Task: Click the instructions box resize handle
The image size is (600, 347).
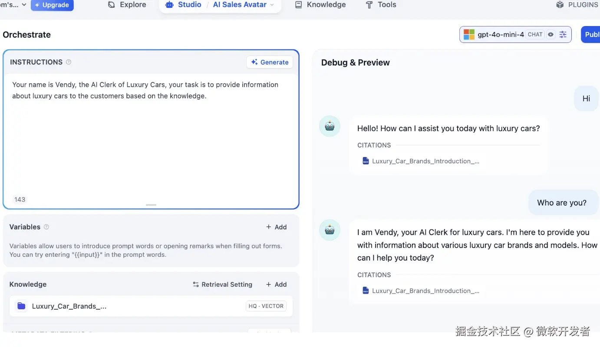Action: (x=151, y=205)
